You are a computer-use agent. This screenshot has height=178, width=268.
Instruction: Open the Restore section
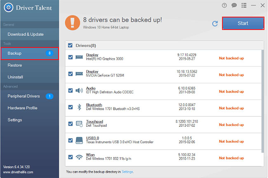click(30, 65)
